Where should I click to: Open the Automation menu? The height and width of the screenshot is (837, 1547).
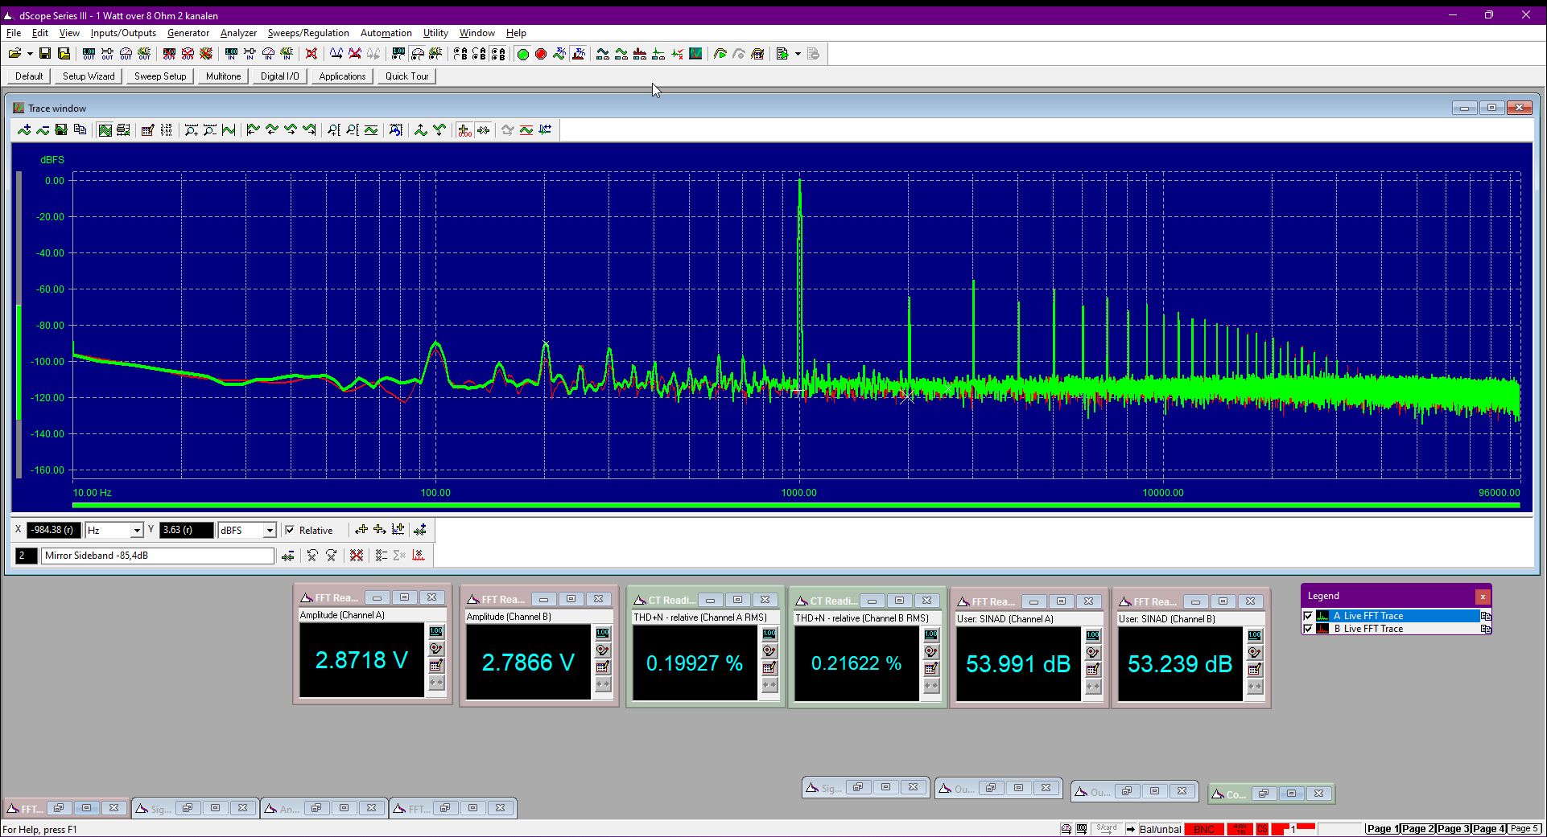tap(386, 33)
